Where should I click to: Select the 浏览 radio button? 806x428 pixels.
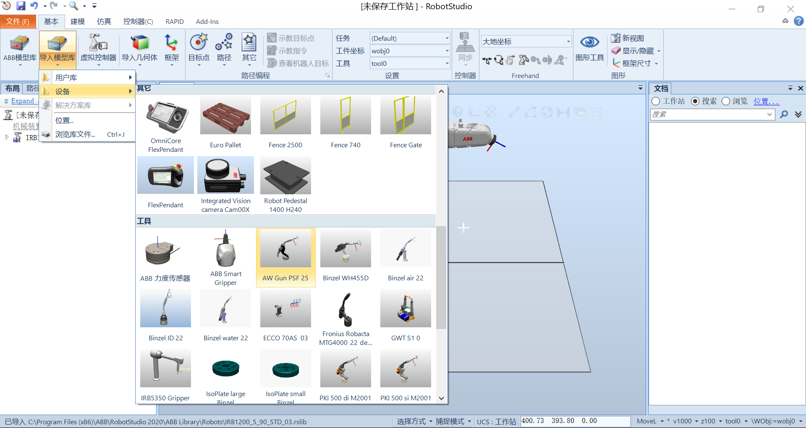726,101
